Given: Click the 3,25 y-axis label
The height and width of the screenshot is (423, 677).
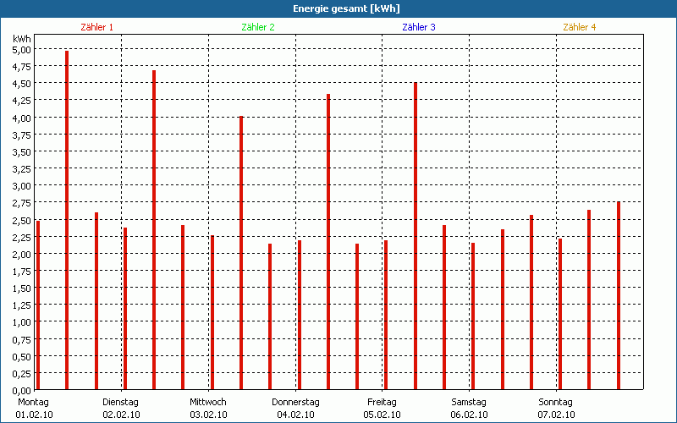Looking at the screenshot, I should tap(20, 169).
